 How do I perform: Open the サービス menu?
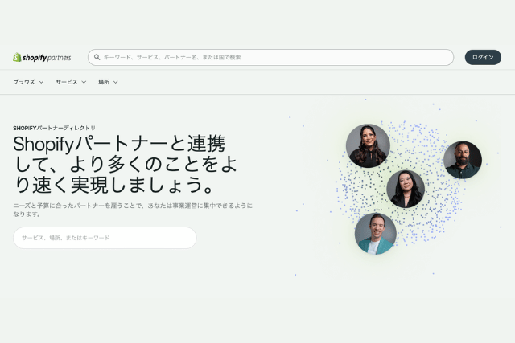71,82
